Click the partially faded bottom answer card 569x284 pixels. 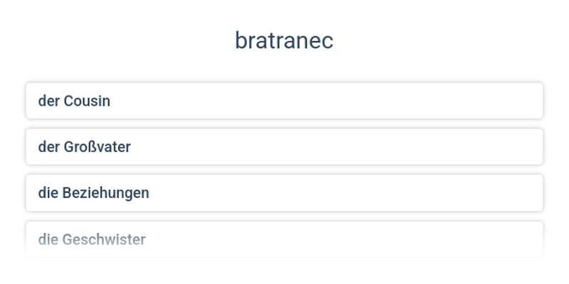[284, 239]
